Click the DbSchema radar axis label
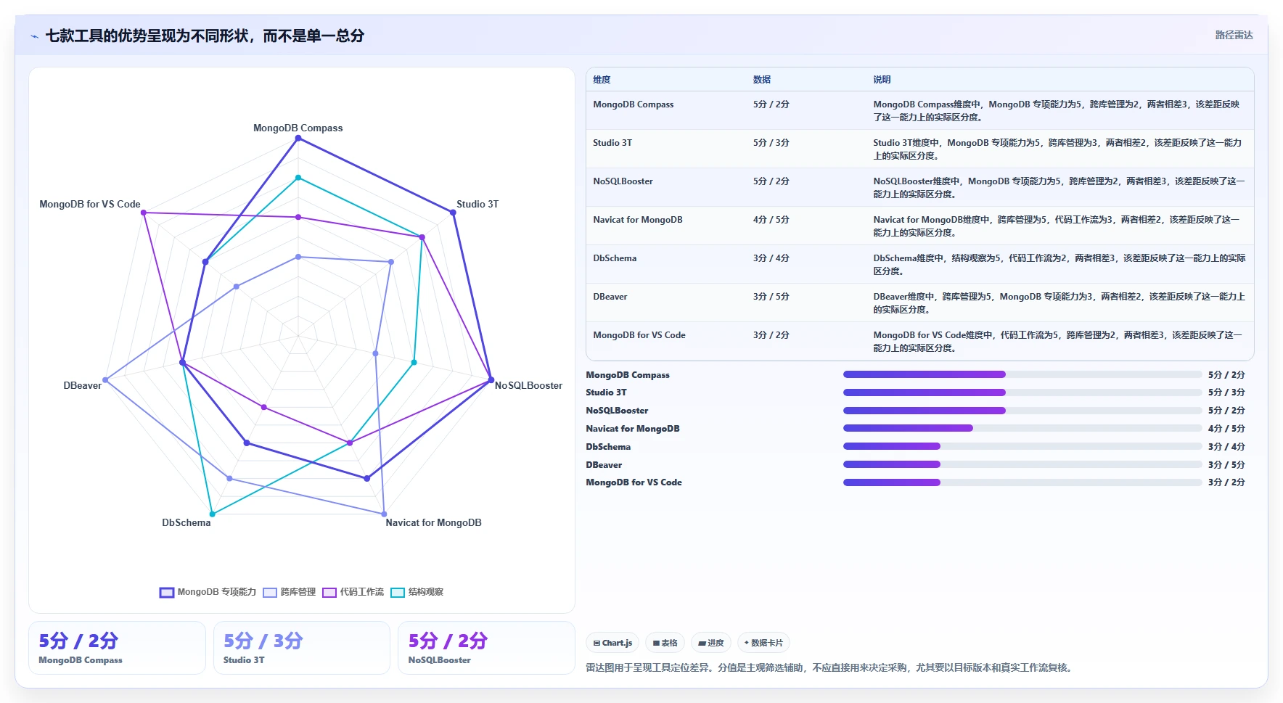This screenshot has height=703, width=1283. click(186, 522)
